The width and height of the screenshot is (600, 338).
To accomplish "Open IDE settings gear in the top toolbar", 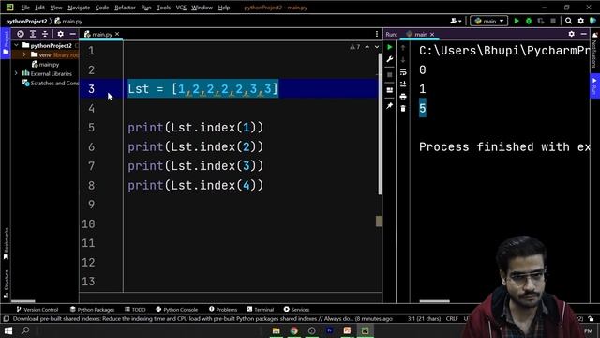I will [x=581, y=21].
